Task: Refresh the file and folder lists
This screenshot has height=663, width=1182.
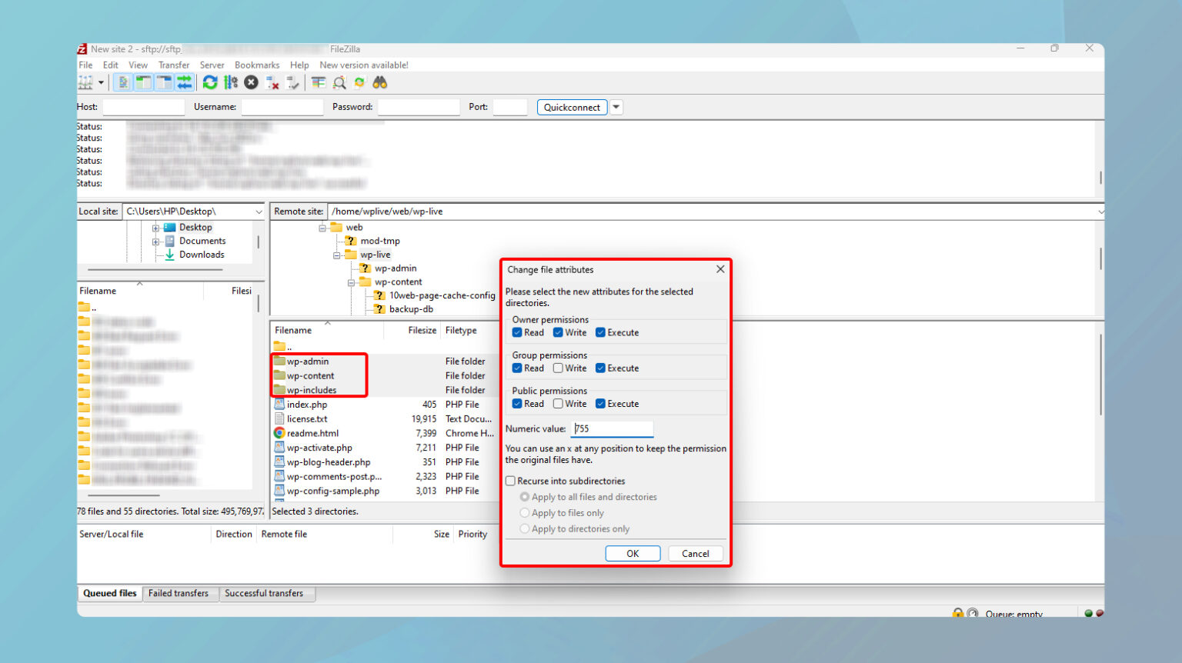Action: [209, 83]
